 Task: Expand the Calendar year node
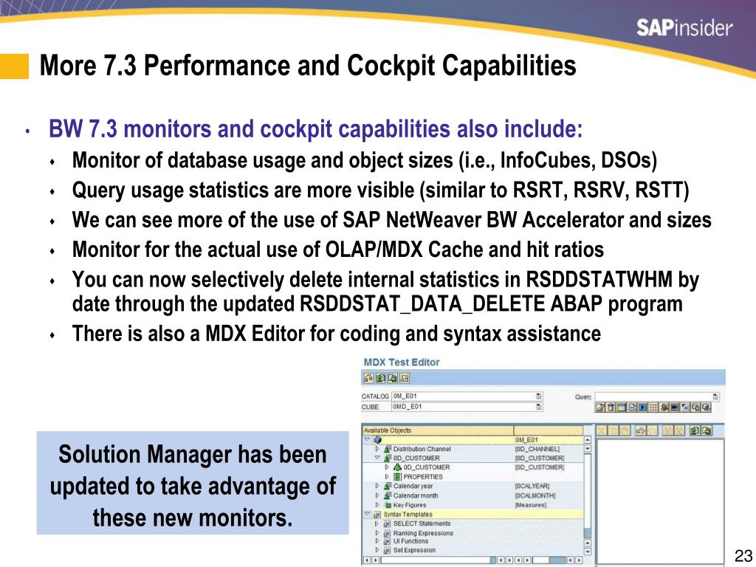tap(377, 486)
